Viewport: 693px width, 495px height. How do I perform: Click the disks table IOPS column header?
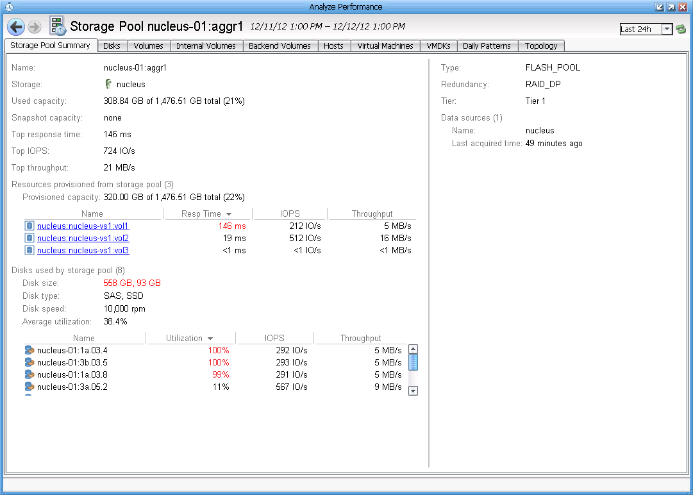[x=274, y=338]
